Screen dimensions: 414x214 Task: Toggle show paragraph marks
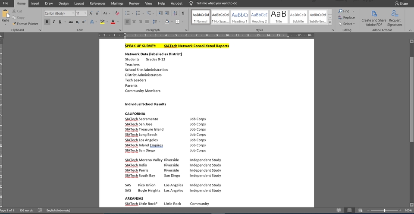(183, 13)
